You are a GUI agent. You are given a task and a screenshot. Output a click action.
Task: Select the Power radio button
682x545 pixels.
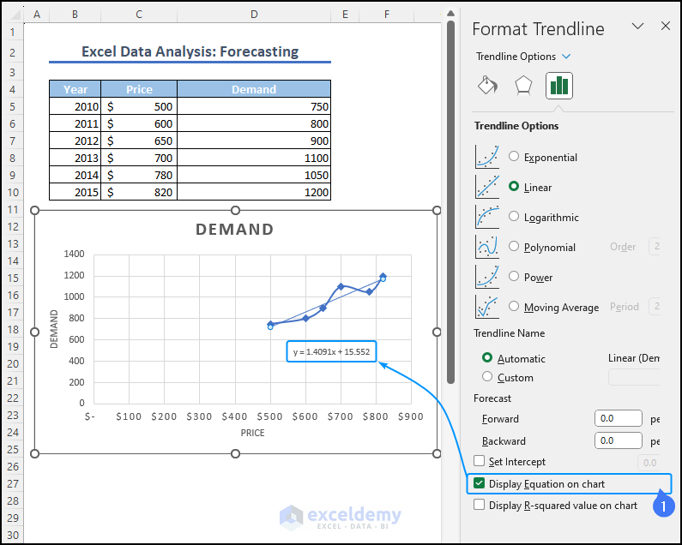point(514,276)
